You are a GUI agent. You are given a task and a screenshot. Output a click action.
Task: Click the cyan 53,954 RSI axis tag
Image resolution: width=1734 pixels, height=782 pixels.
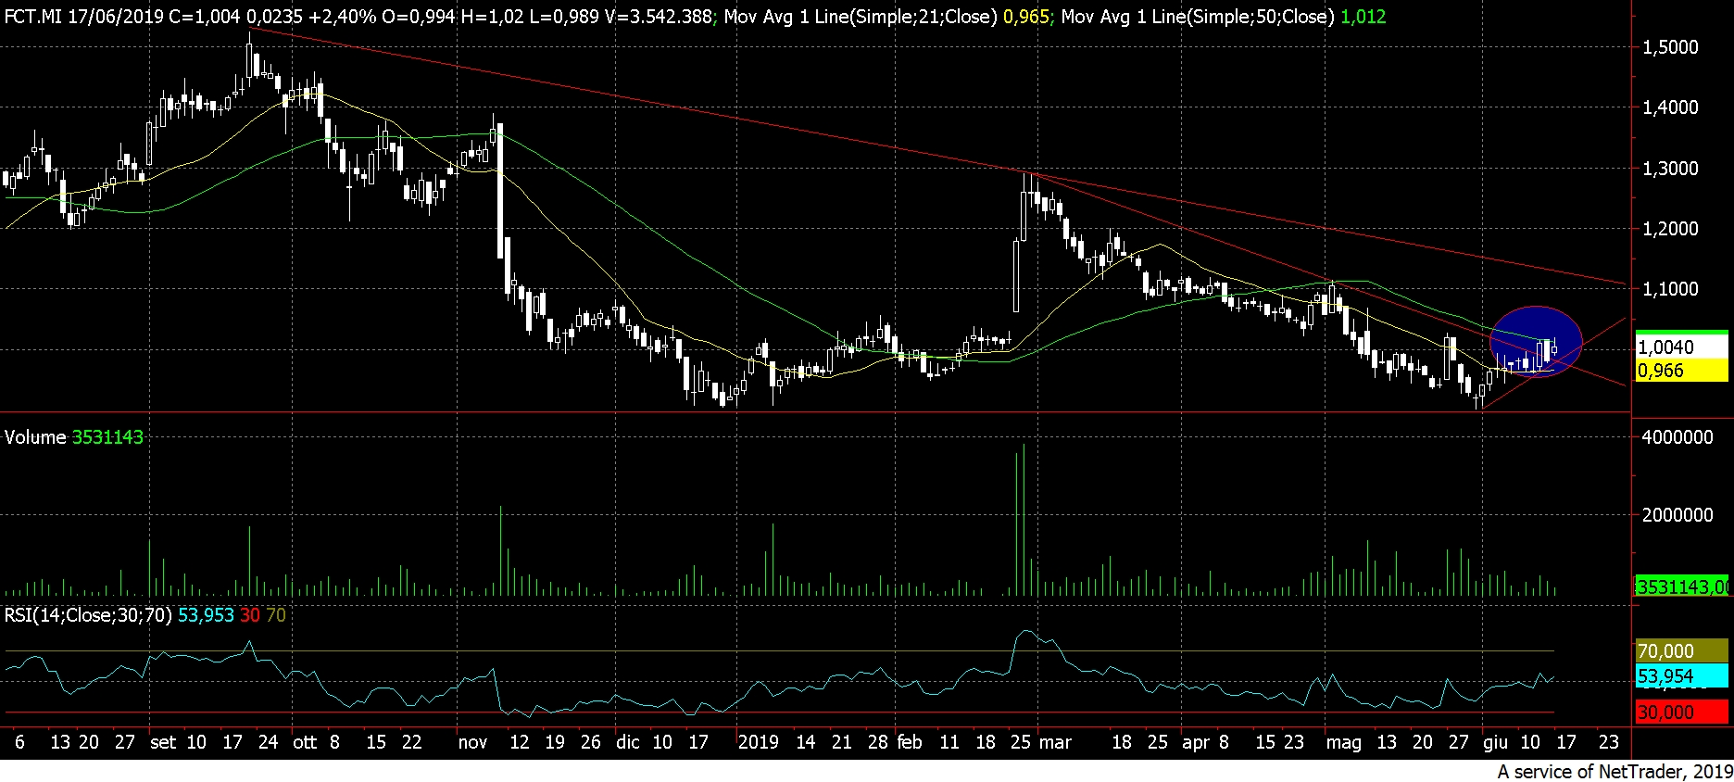pyautogui.click(x=1681, y=676)
